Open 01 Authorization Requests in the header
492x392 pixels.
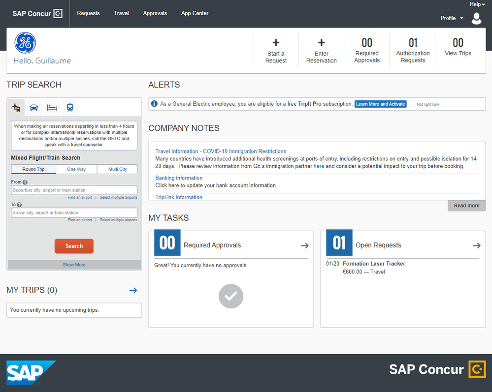(413, 50)
